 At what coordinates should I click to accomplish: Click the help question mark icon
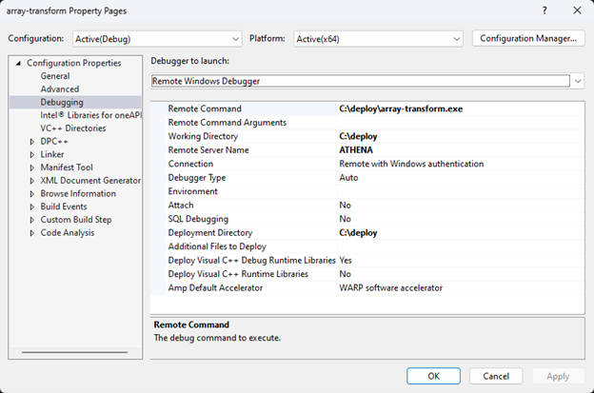tap(544, 10)
